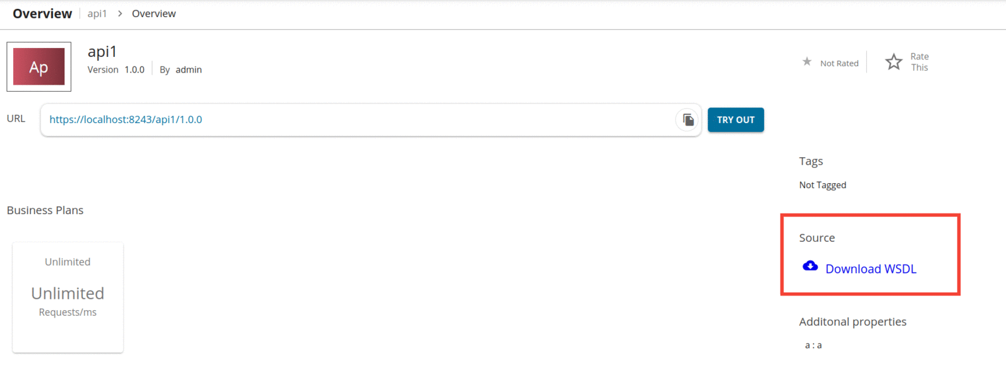This screenshot has width=1006, height=372.
Task: Open the Download WSDL link
Action: click(x=871, y=268)
